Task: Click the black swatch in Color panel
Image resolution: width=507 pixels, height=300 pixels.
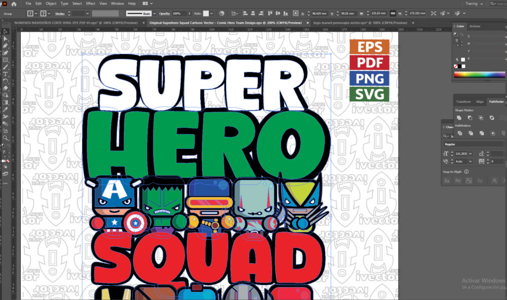Action: 459,66
